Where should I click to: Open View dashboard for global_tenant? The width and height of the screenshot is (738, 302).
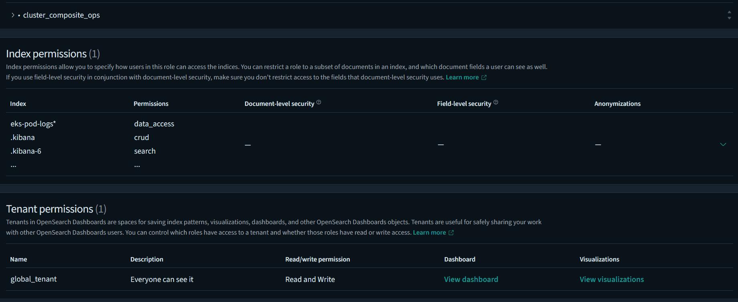tap(471, 280)
